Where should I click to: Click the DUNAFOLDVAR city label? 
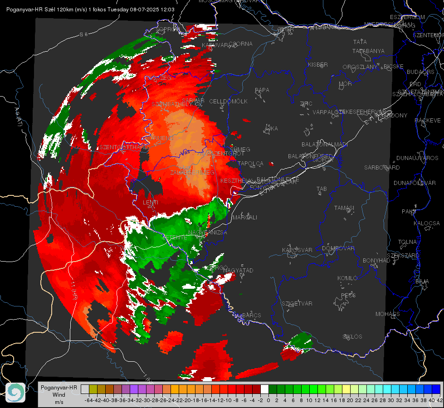point(415,183)
